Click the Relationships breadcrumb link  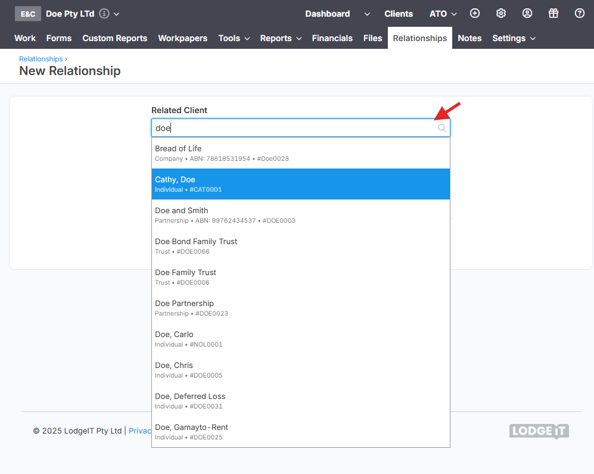[41, 59]
